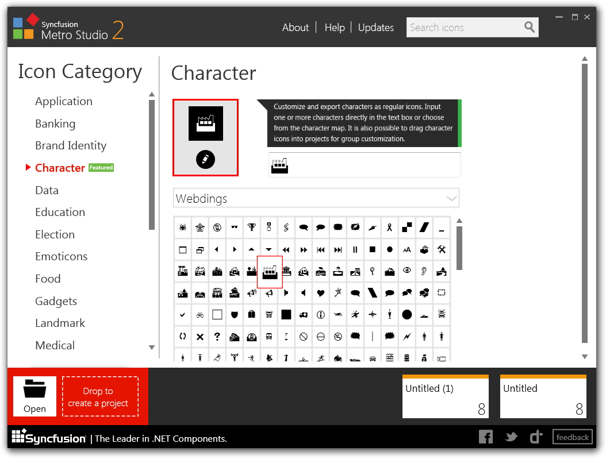Viewport: 606px width, 459px height.
Task: Select the bicycle character icon
Action: pyautogui.click(x=200, y=315)
